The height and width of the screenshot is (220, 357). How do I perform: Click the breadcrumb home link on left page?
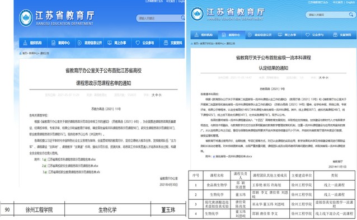point(25,53)
